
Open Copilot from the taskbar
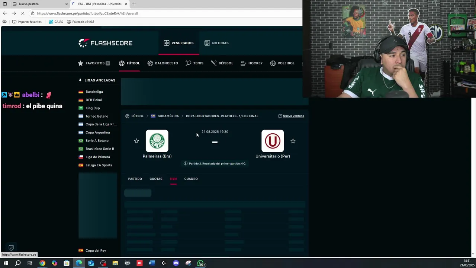click(x=54, y=263)
